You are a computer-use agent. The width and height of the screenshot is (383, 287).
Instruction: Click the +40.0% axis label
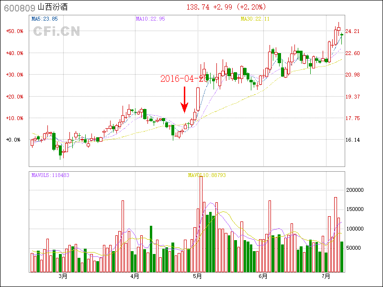[x=15, y=53]
